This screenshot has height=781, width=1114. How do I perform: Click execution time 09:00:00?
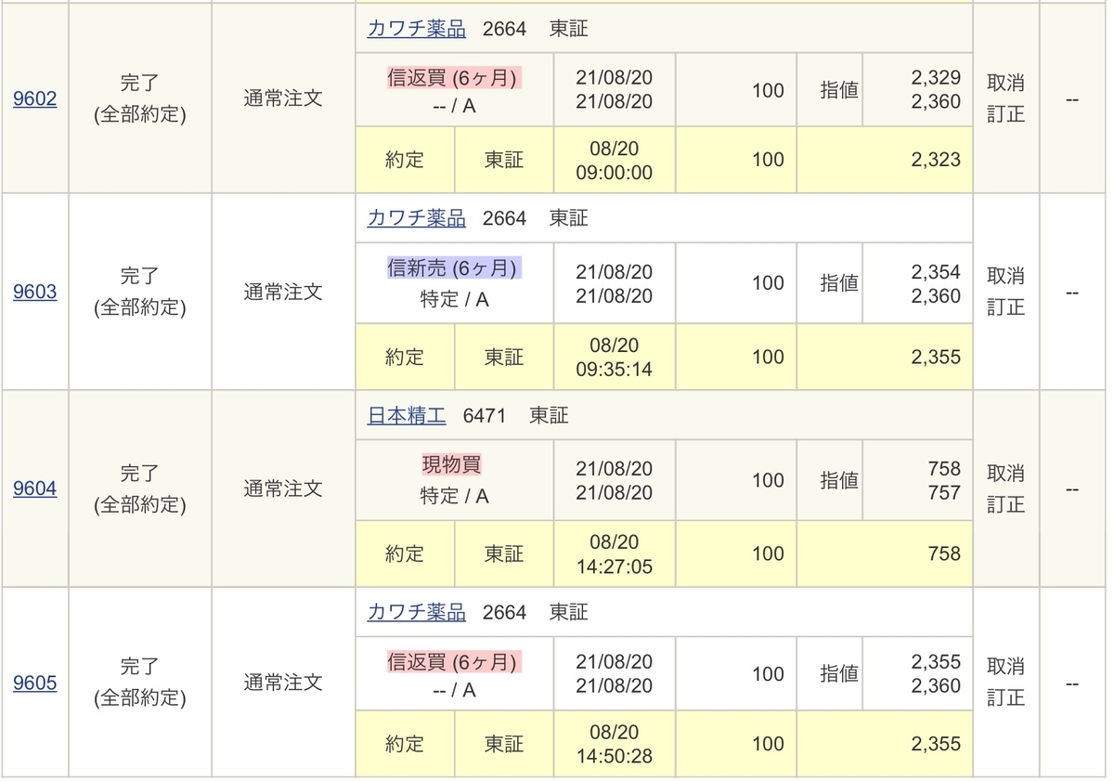pos(615,173)
